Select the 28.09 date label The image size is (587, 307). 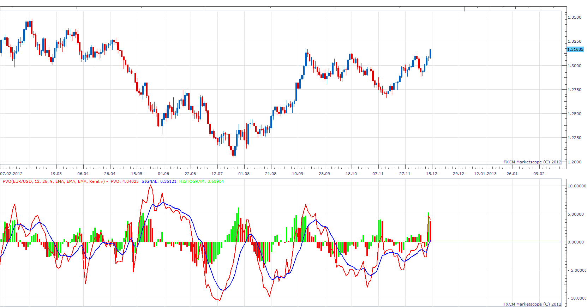click(324, 174)
